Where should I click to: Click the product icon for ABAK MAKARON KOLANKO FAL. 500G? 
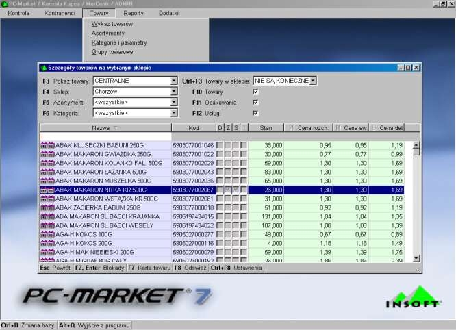coord(47,163)
